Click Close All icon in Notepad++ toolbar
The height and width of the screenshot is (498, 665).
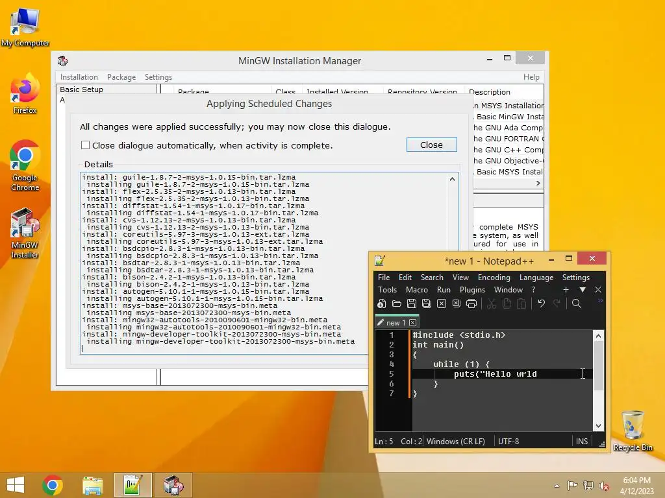pos(457,303)
